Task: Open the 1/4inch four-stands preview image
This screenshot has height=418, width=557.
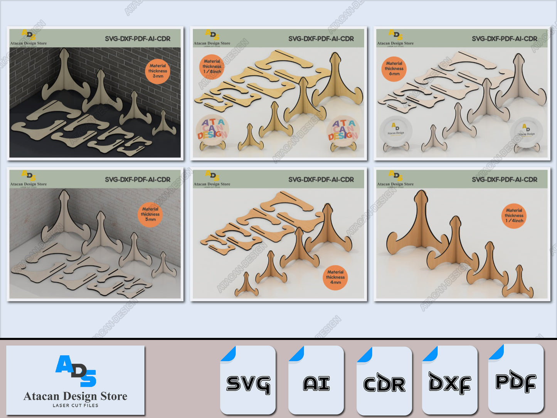Action: (x=462, y=234)
